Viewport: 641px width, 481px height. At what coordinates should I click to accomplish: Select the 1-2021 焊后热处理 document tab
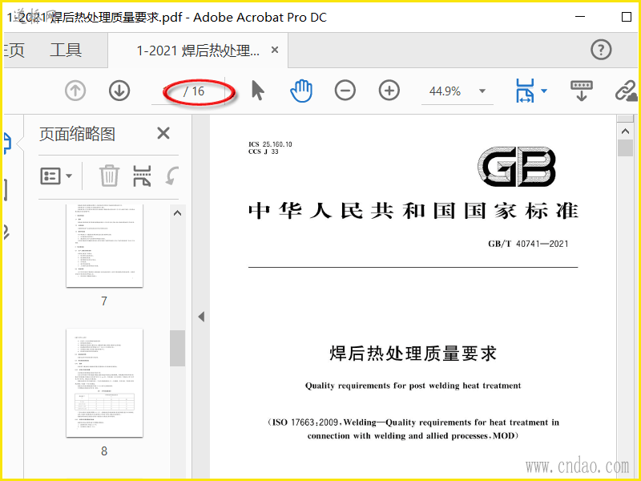(198, 51)
